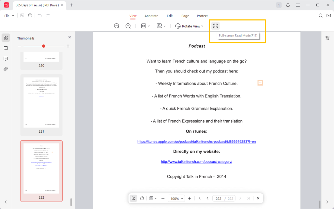Open the talkinfrench.com podcast-category link
This screenshot has width=334, height=209.
coord(196,161)
